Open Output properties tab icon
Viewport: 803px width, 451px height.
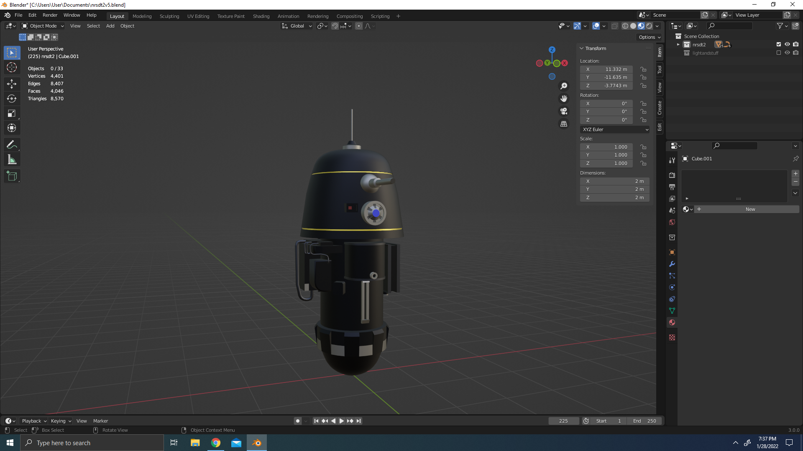672,187
